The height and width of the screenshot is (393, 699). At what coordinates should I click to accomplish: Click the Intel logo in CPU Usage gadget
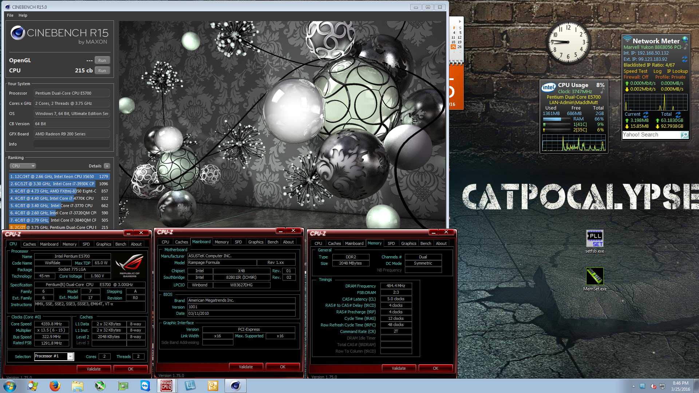[x=549, y=87]
